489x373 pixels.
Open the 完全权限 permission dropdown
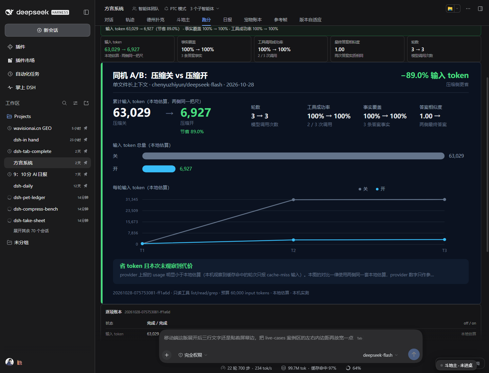tap(193, 355)
